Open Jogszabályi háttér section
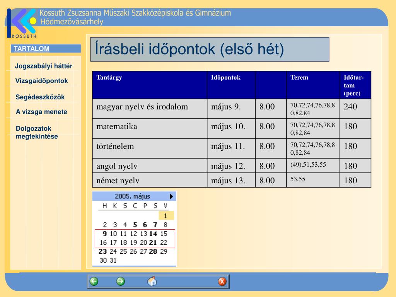This screenshot has height=297, width=396. point(43,66)
